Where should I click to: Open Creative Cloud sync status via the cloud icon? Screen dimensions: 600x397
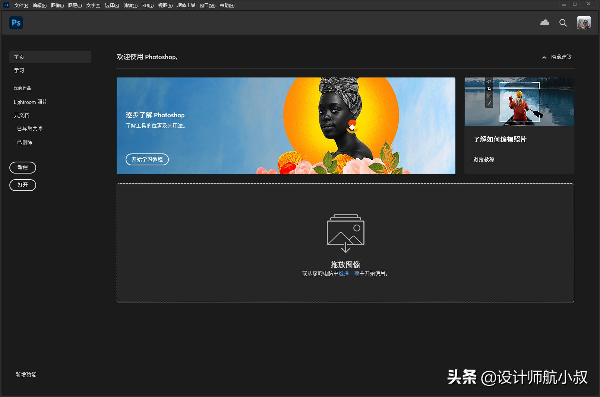[x=544, y=23]
